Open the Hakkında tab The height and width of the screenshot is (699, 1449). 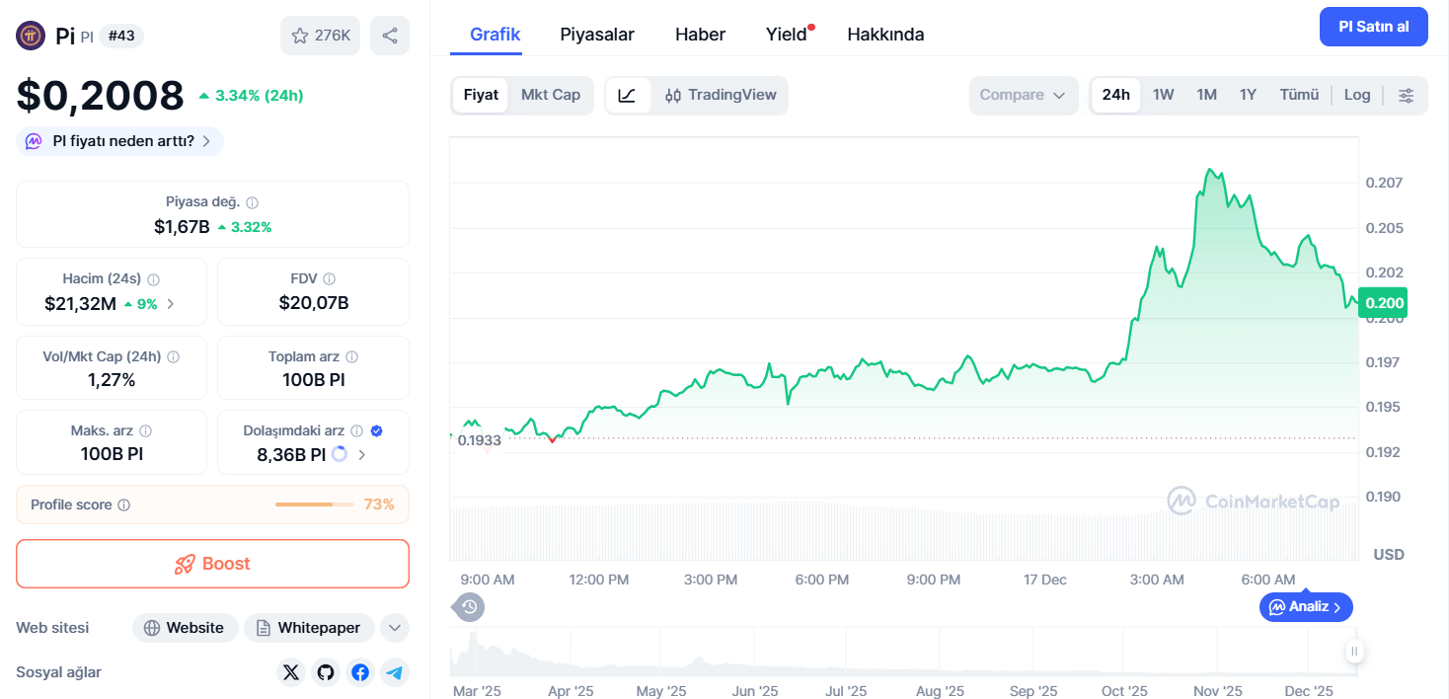tap(885, 35)
